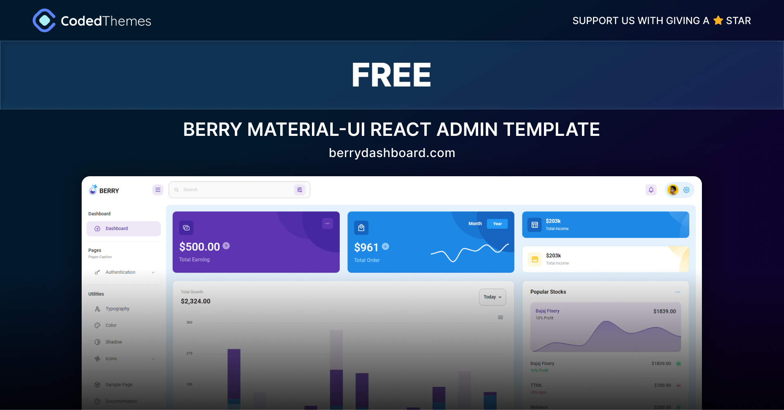The height and width of the screenshot is (410, 784).
Task: Click the Berry Material-UI React Admin Template title
Action: click(392, 129)
